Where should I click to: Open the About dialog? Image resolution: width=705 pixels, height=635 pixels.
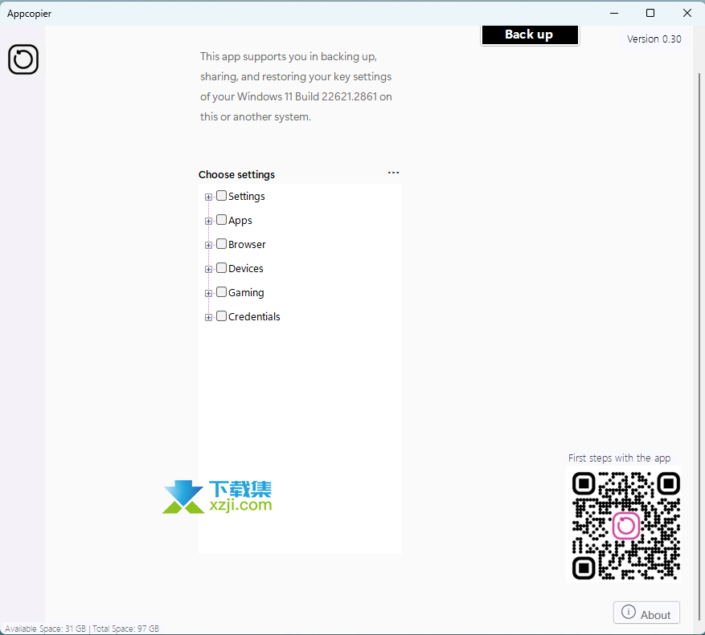646,613
